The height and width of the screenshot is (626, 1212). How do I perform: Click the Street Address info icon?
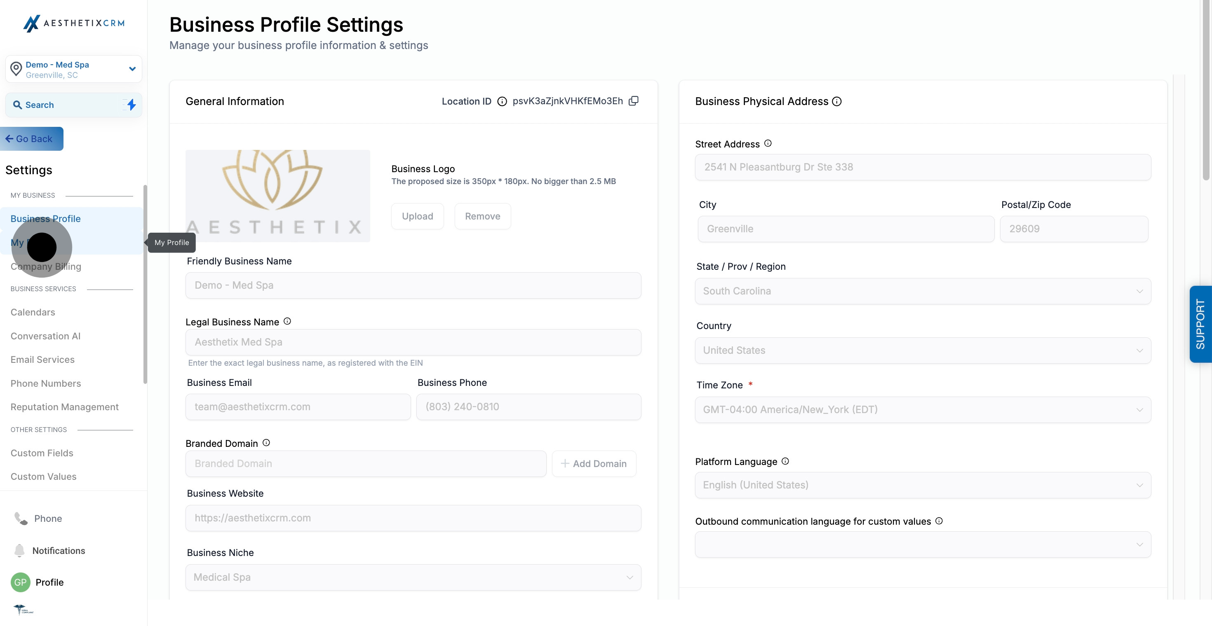coord(768,143)
